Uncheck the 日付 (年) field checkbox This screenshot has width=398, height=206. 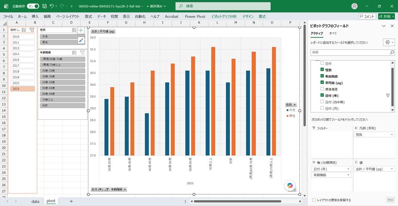pyautogui.click(x=322, y=96)
